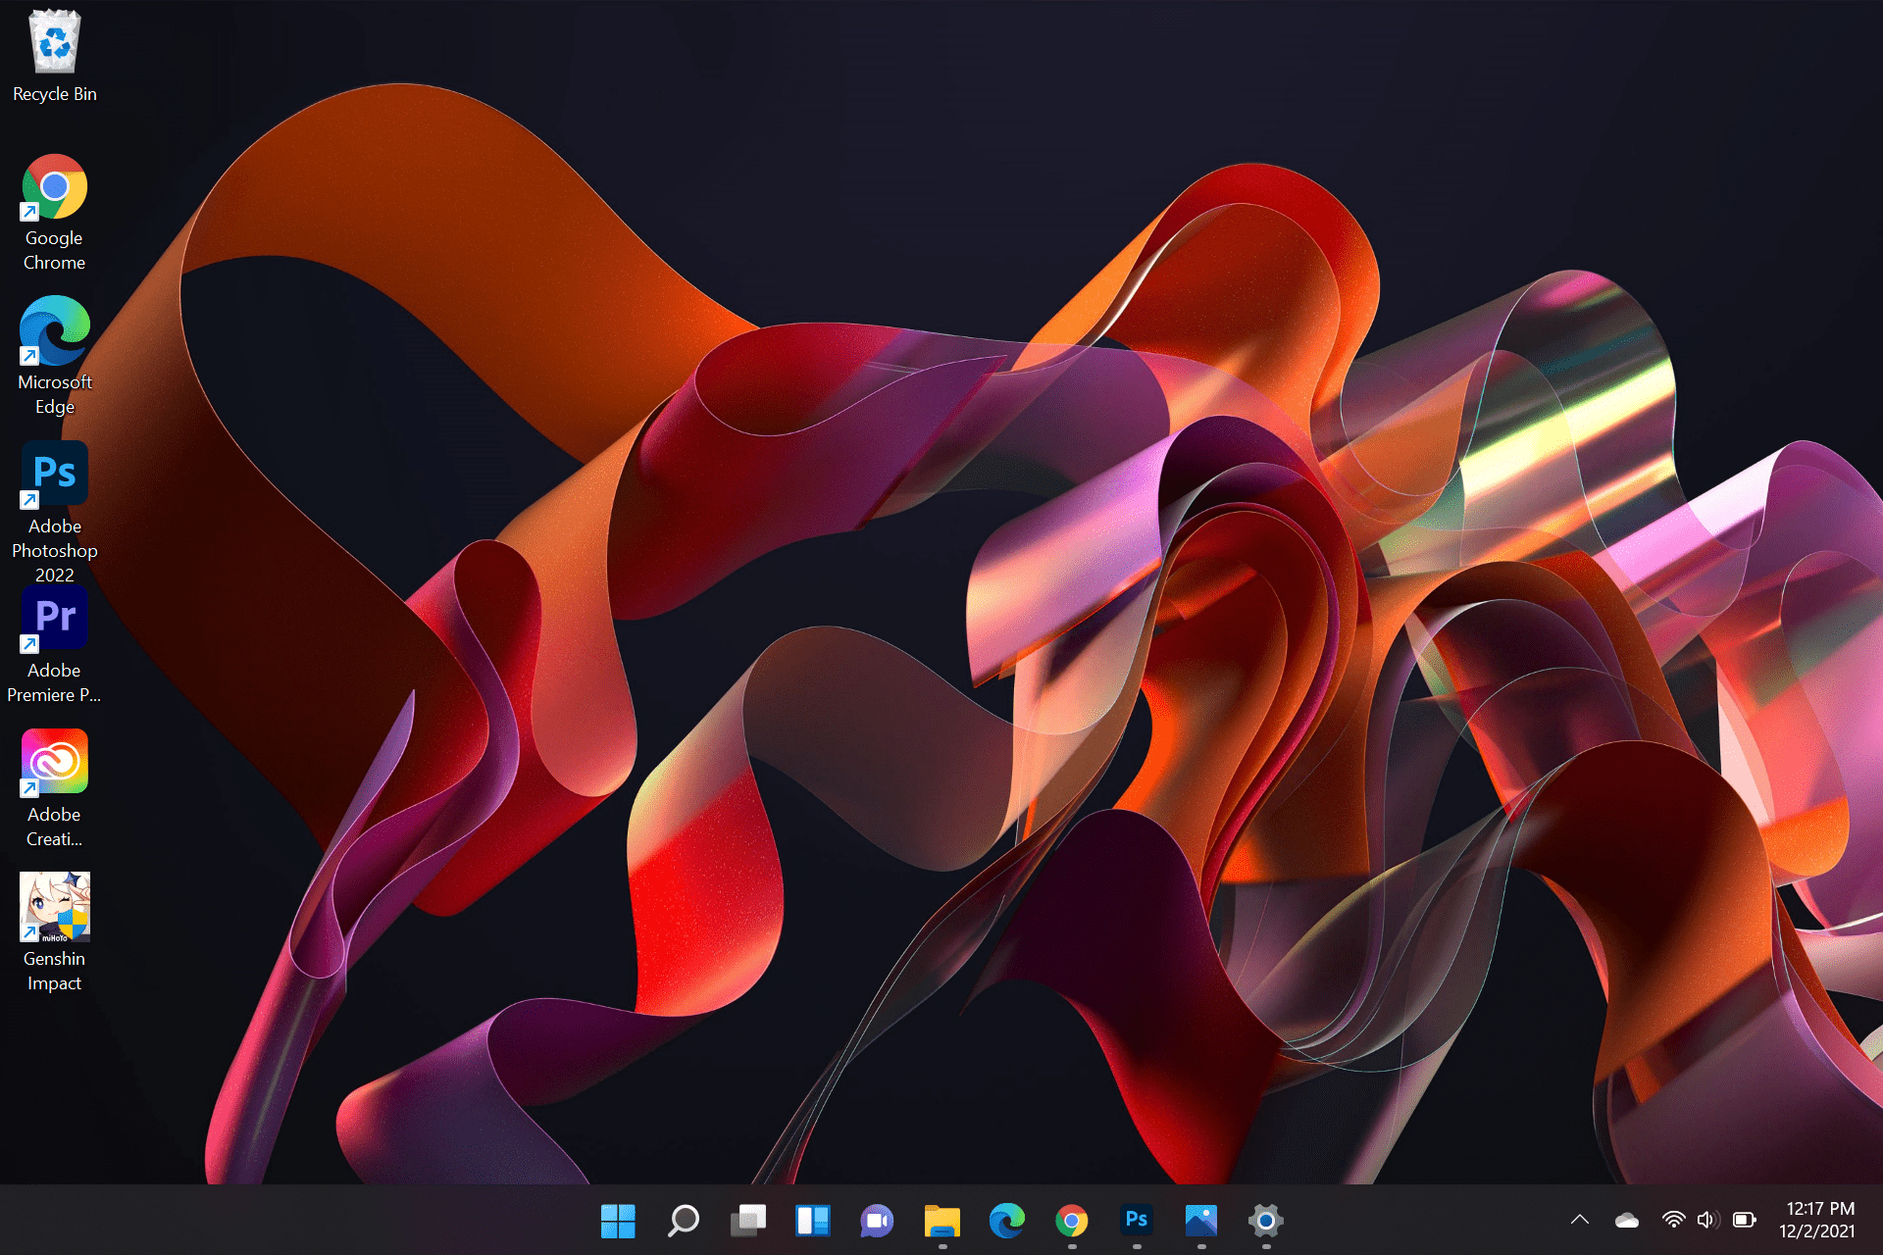Open the Photos app on the taskbar
This screenshot has height=1255, width=1883.
[1200, 1221]
